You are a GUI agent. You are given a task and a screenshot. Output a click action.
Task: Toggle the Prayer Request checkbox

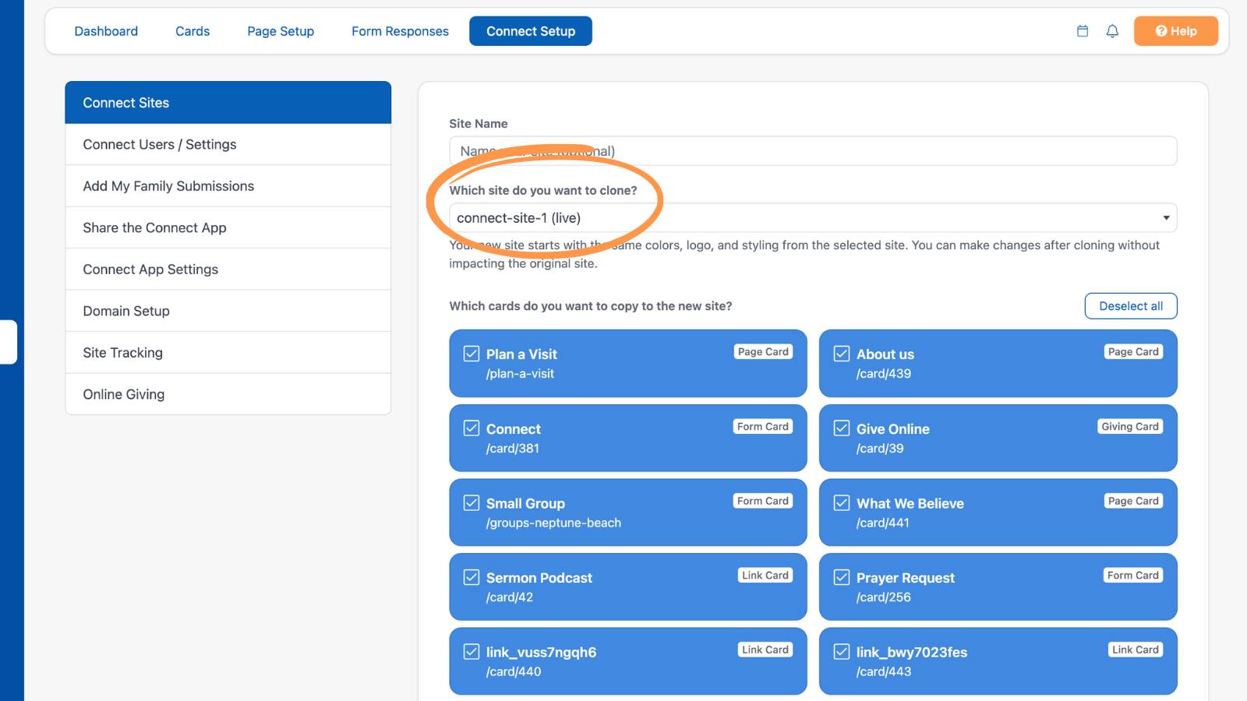point(842,577)
